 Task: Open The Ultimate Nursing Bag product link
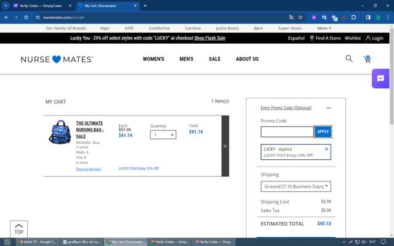tap(90, 130)
